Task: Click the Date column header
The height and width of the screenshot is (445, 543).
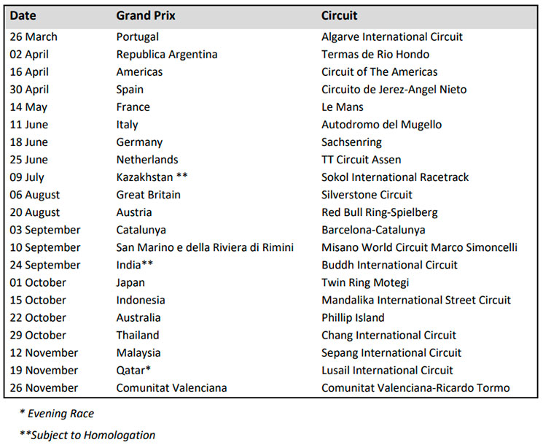Action: pyautogui.click(x=23, y=15)
